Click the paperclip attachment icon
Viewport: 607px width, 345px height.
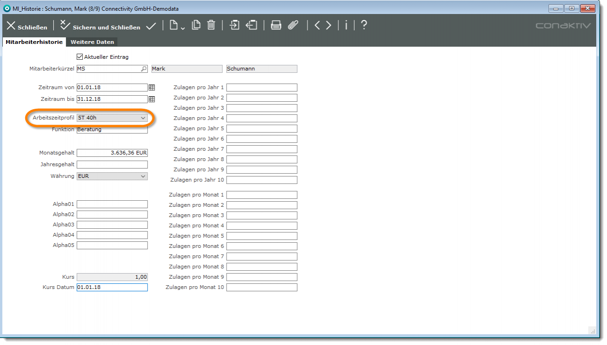click(293, 25)
